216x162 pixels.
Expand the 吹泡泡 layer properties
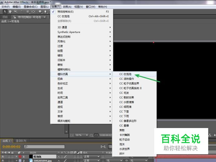(x=17, y=156)
